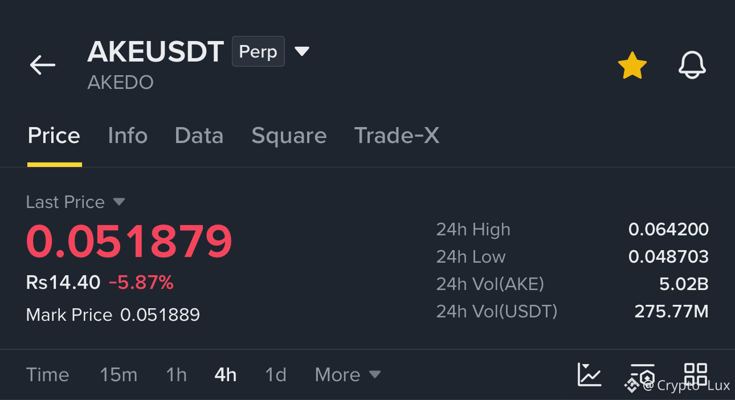The width and height of the screenshot is (735, 400).
Task: Switch to the Data tab
Action: pyautogui.click(x=199, y=136)
